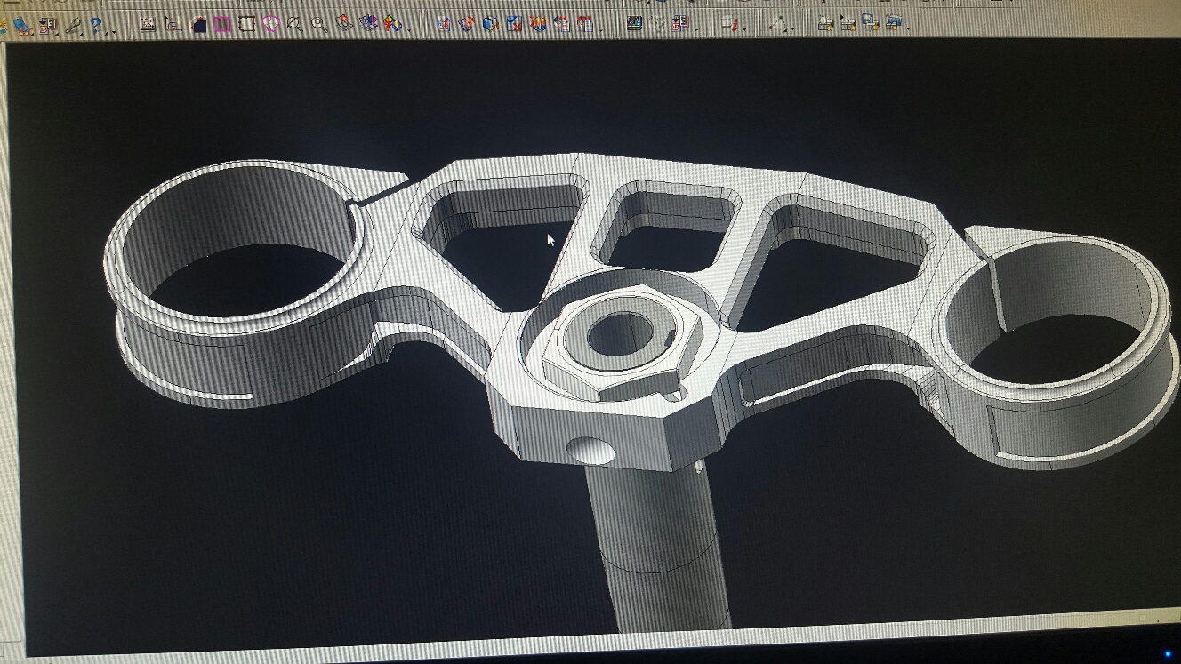This screenshot has height=664, width=1181.
Task: Select the wrench settings tool icon
Action: [73, 26]
